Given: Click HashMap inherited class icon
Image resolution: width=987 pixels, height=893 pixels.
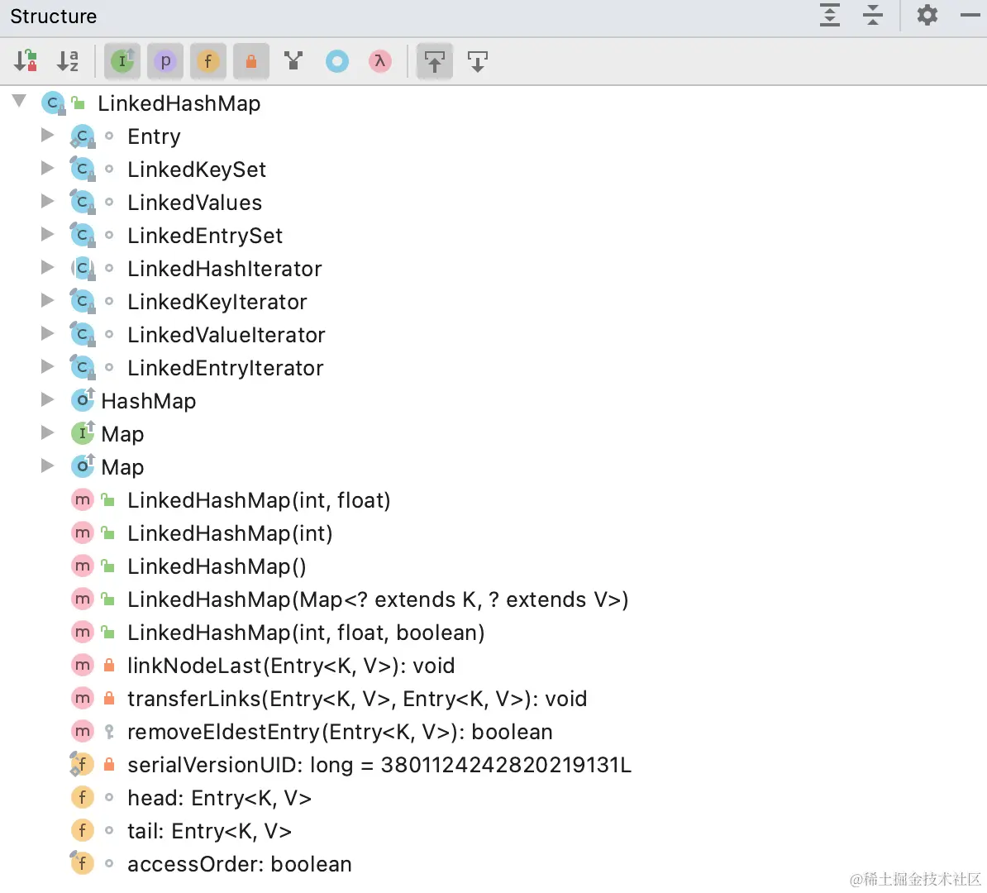Looking at the screenshot, I should (x=83, y=400).
